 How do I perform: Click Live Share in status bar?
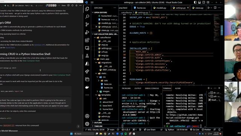(x=149, y=130)
